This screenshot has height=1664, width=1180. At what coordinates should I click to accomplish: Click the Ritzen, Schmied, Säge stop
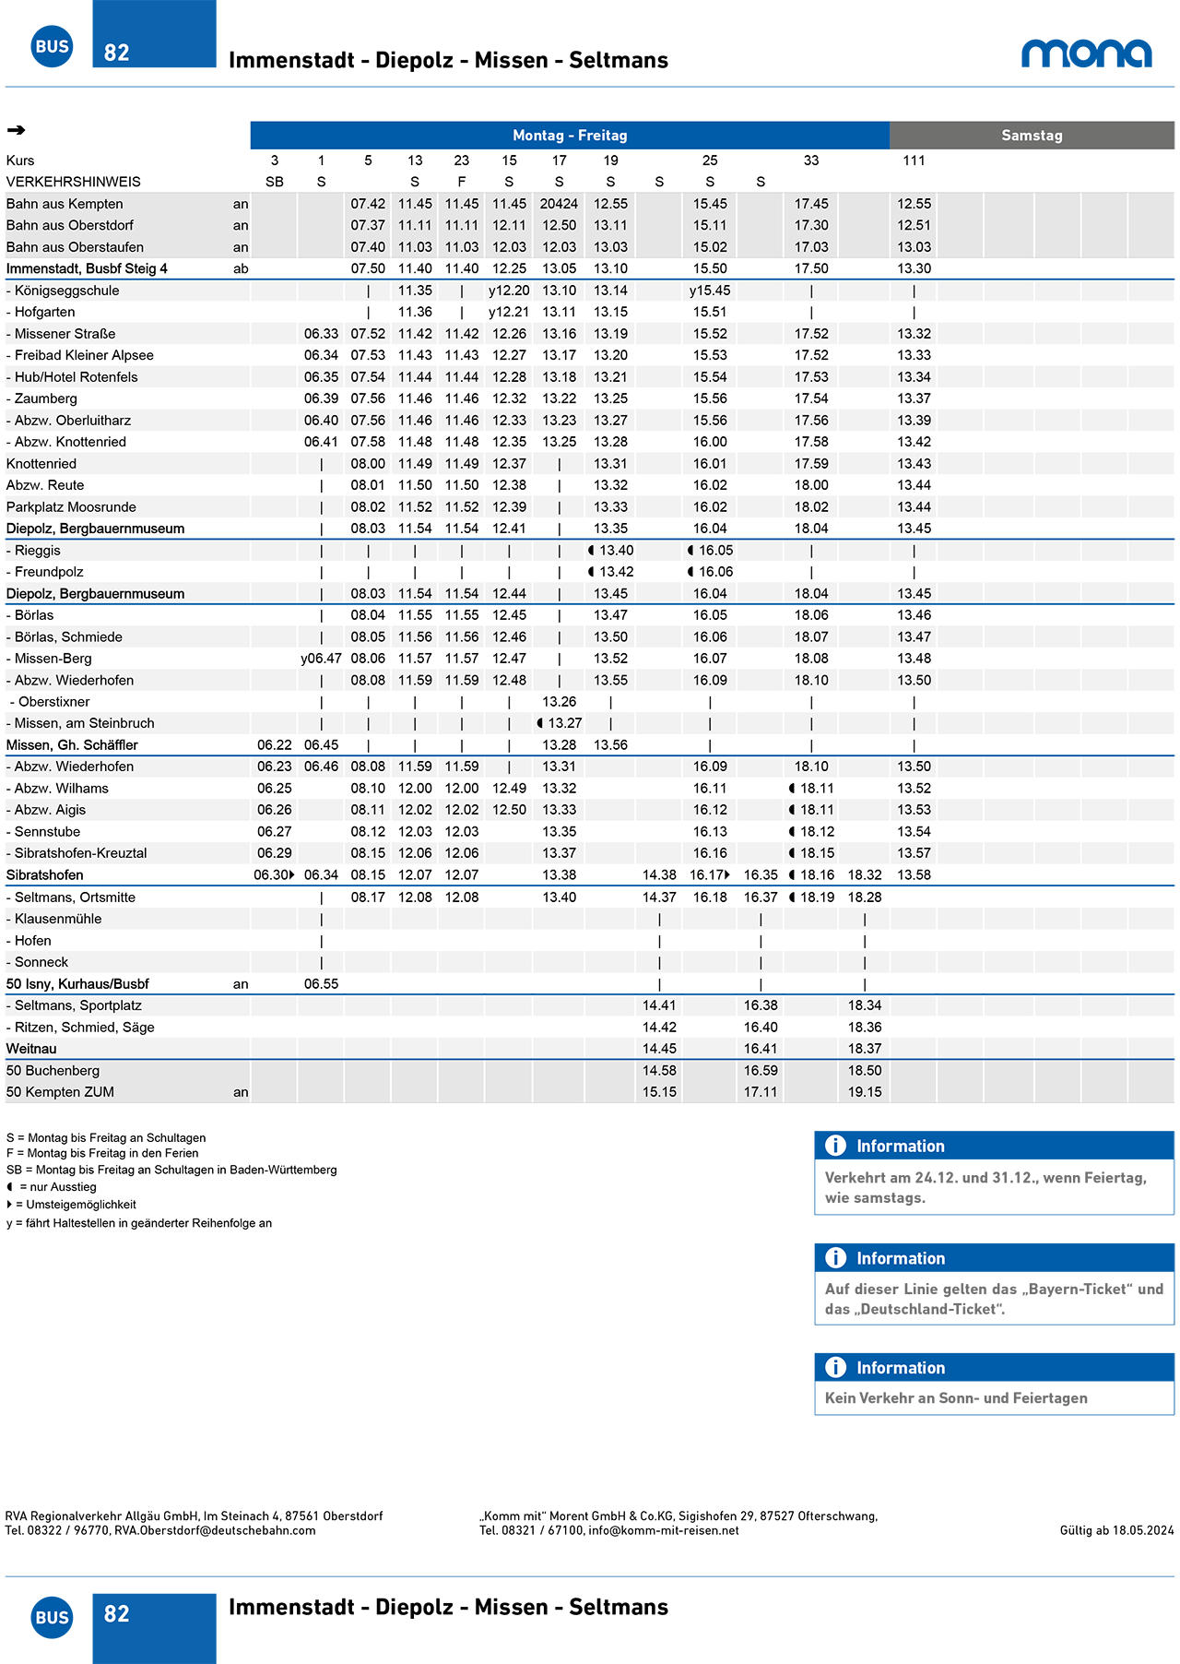80,1028
